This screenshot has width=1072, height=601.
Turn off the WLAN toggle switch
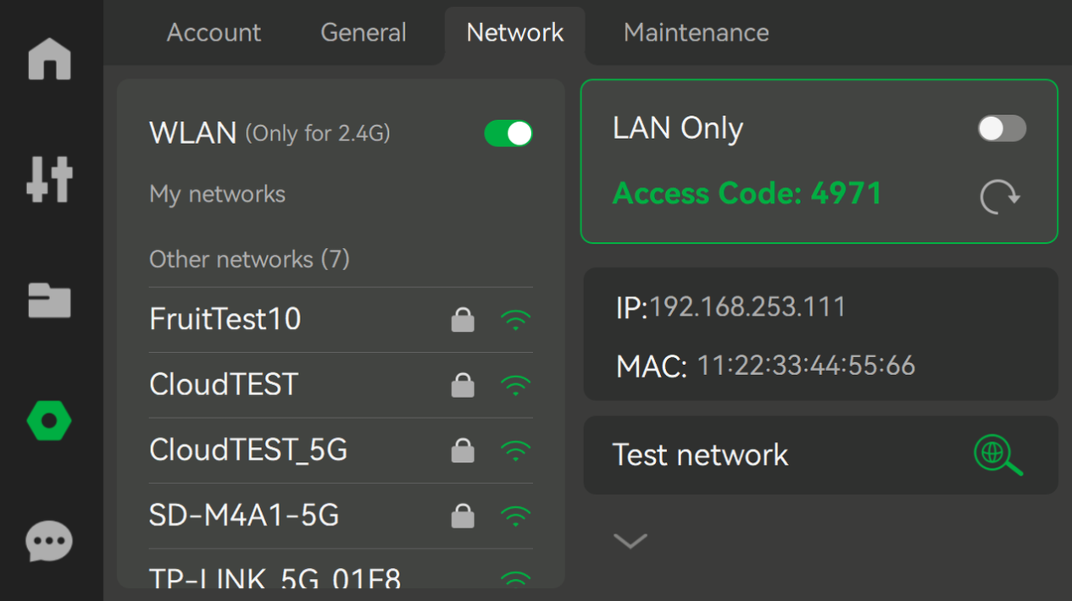[508, 134]
